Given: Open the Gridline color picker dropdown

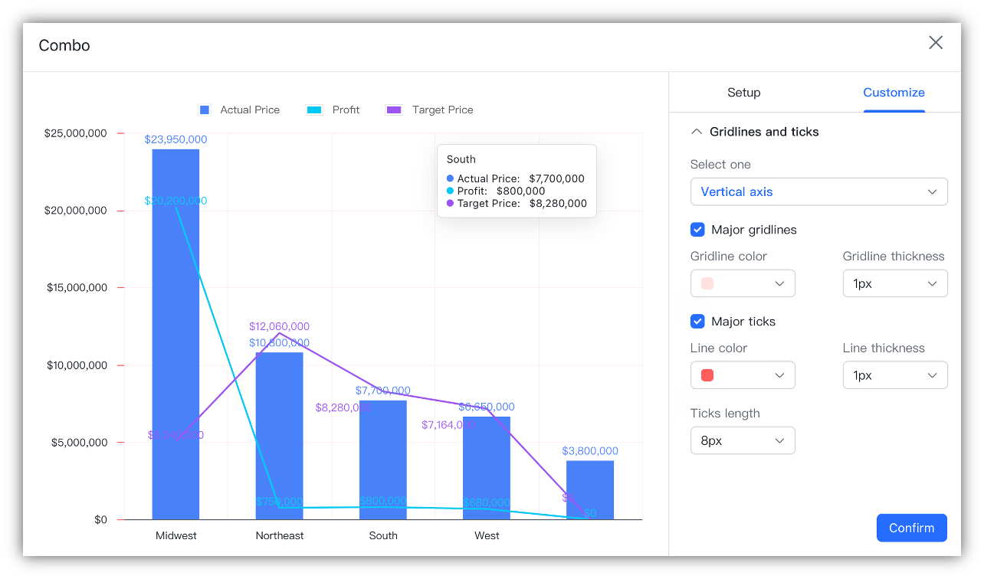Looking at the screenshot, I should 743,283.
